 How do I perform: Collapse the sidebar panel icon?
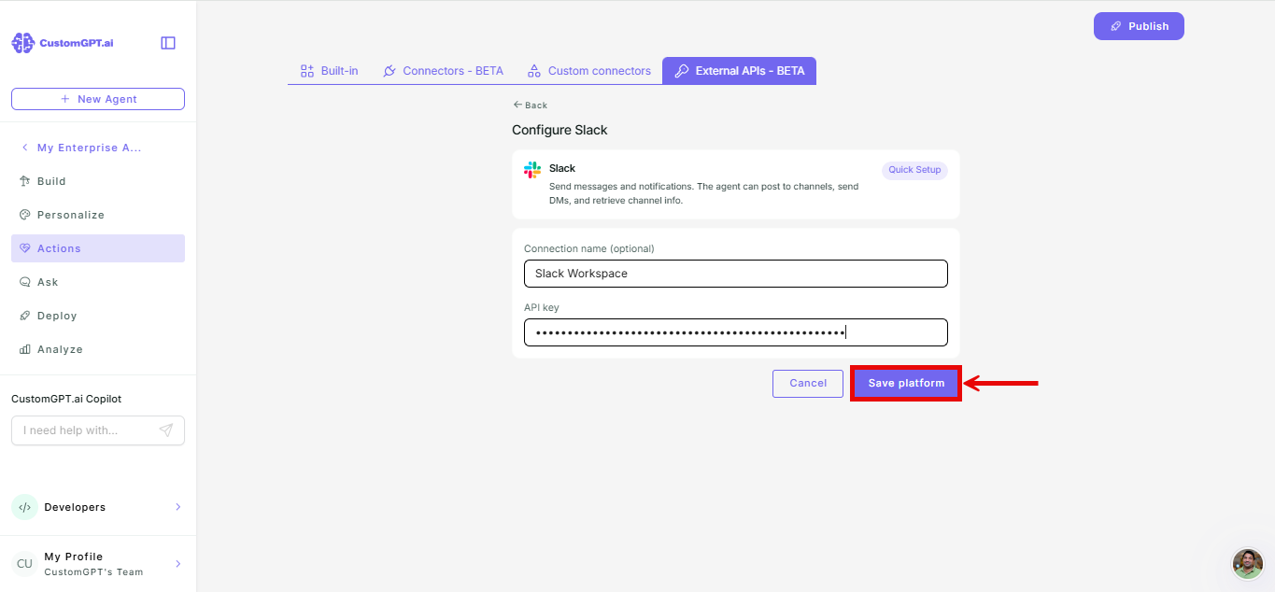click(x=168, y=43)
